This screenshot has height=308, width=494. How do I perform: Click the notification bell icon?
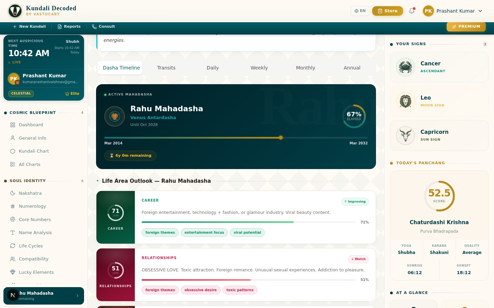pyautogui.click(x=412, y=11)
